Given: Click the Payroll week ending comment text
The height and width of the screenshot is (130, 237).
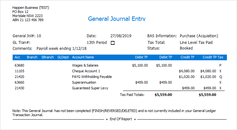Looking at the screenshot, I should click(62, 49).
